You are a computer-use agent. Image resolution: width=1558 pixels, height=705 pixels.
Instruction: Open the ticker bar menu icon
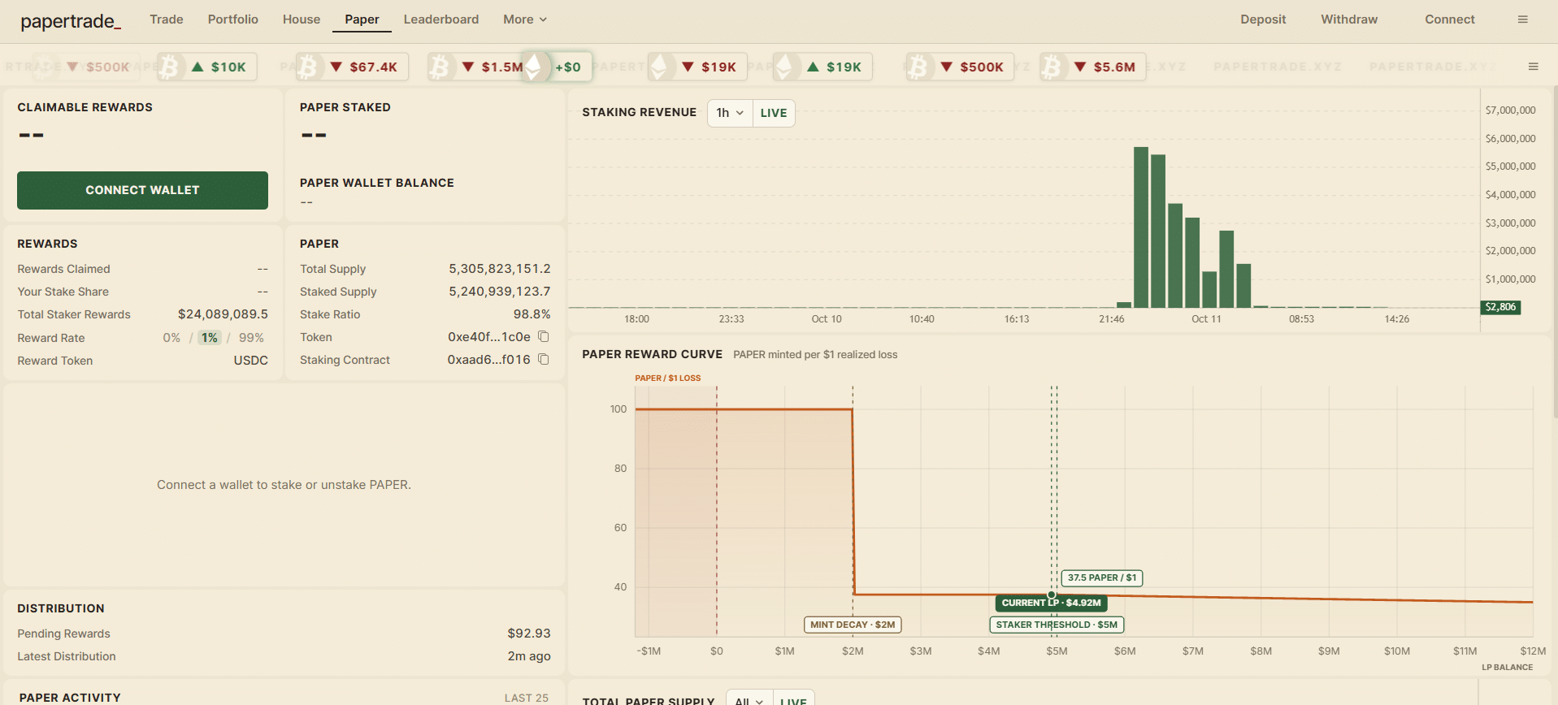click(1533, 67)
